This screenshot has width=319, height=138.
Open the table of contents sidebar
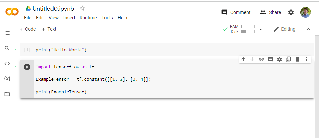pos(7,33)
